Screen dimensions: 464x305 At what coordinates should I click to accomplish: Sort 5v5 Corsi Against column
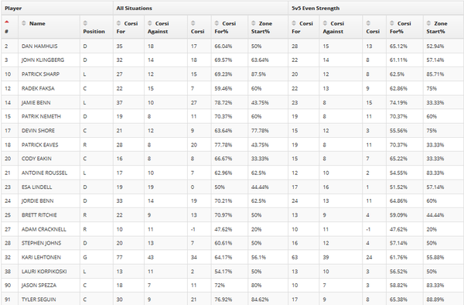coord(325,23)
